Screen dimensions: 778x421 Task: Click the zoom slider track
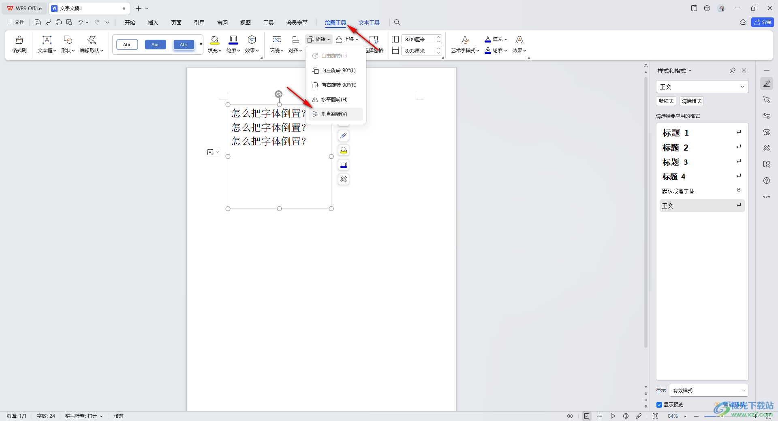pos(725,416)
